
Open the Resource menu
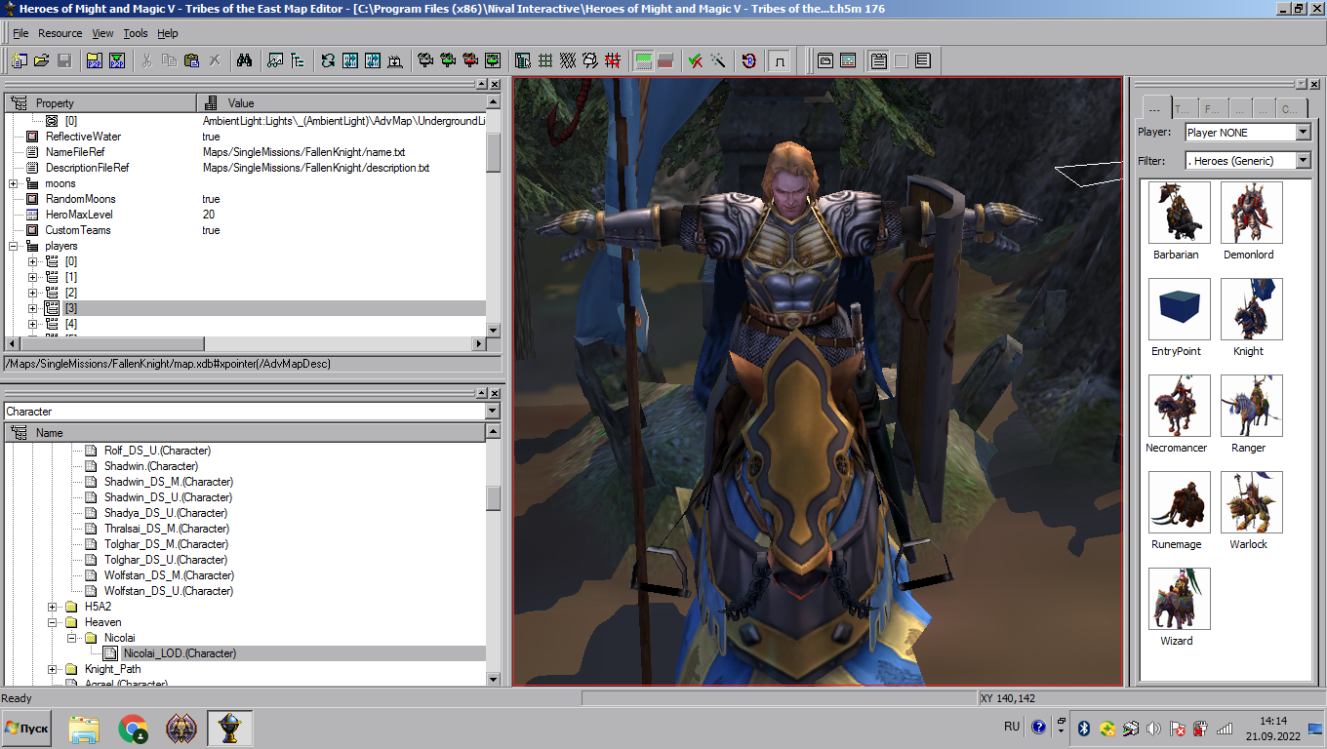tap(60, 33)
